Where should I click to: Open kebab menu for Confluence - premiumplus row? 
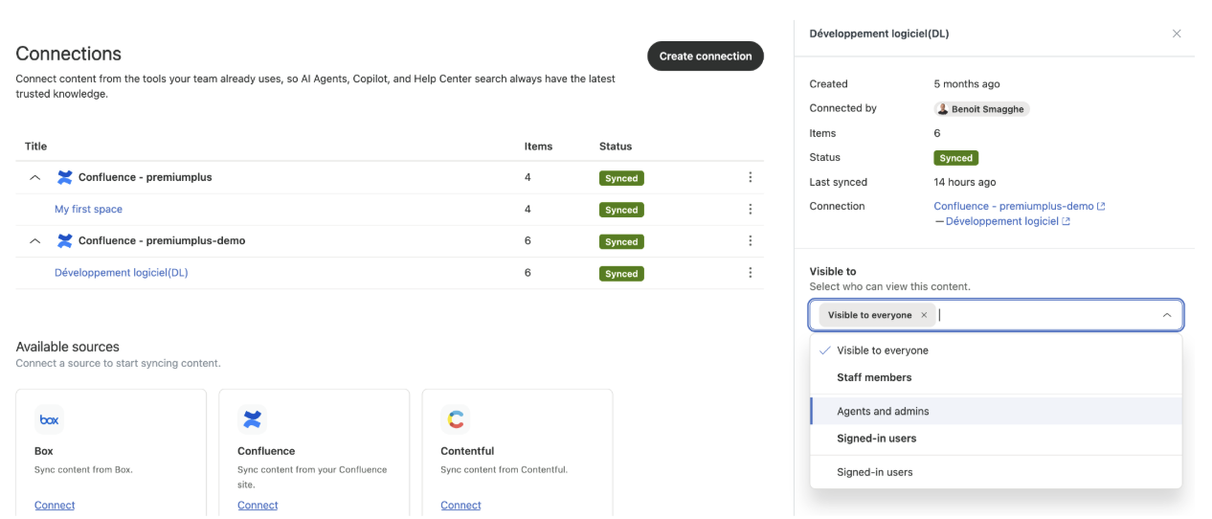click(x=750, y=177)
